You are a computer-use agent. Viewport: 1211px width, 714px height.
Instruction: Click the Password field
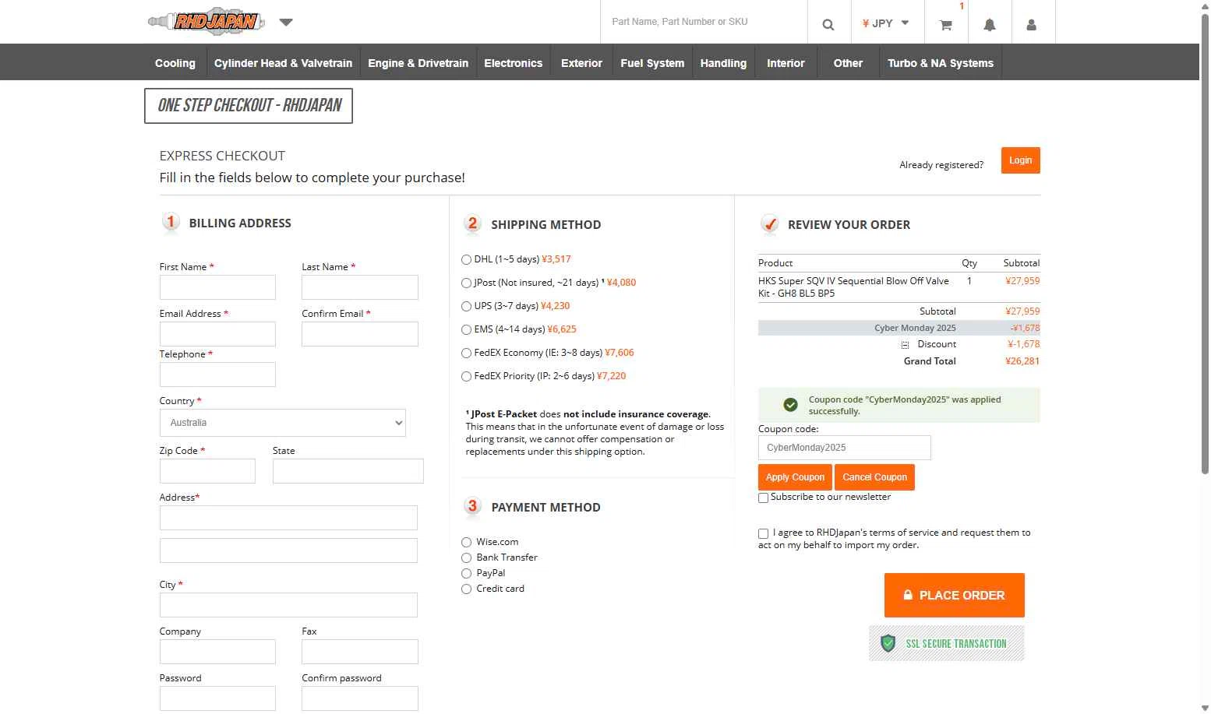tap(217, 698)
